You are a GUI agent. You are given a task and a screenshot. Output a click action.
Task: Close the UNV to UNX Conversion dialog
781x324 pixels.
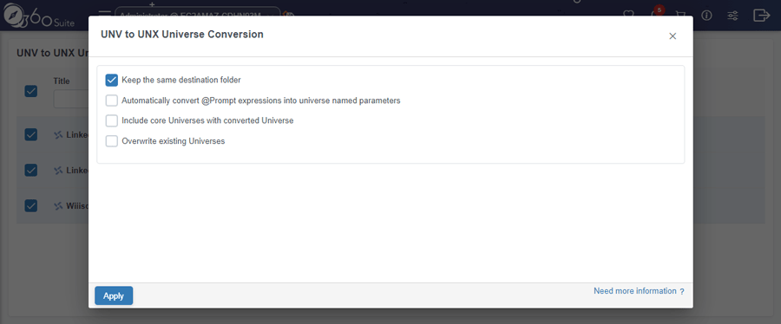[x=673, y=36]
